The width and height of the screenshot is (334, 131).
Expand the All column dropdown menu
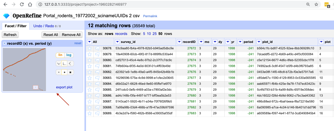(89, 42)
